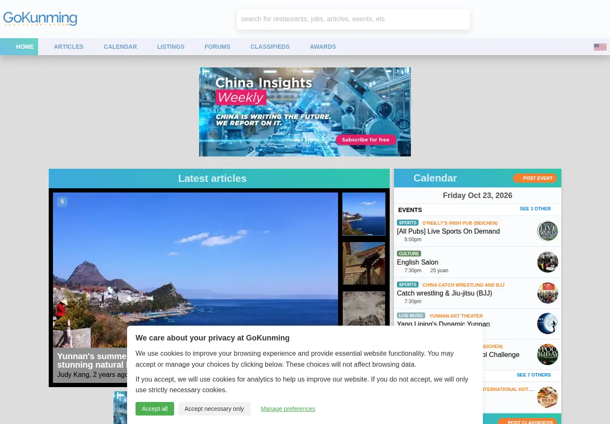Open the CALENDAR menu item
The width and height of the screenshot is (610, 424).
point(120,47)
